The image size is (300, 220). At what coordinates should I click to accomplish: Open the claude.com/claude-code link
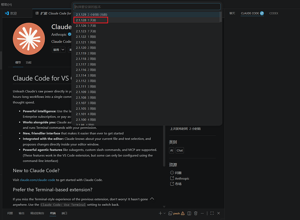click(37, 180)
